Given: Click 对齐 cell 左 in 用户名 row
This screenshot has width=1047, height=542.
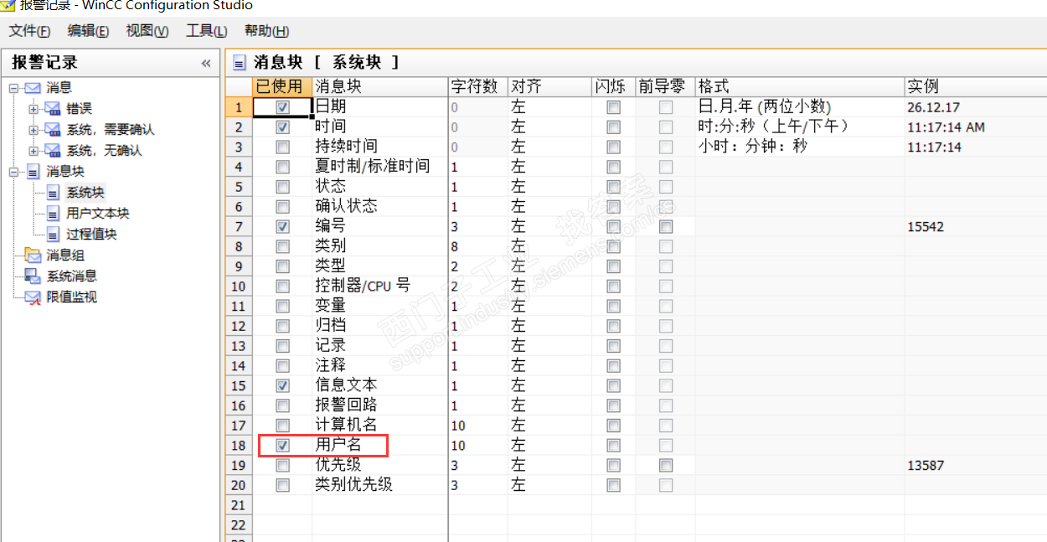Looking at the screenshot, I should (550, 446).
